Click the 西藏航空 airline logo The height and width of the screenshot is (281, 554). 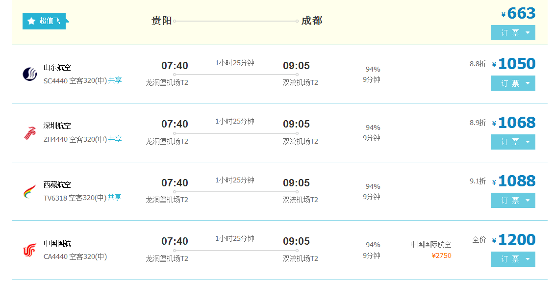click(x=30, y=192)
